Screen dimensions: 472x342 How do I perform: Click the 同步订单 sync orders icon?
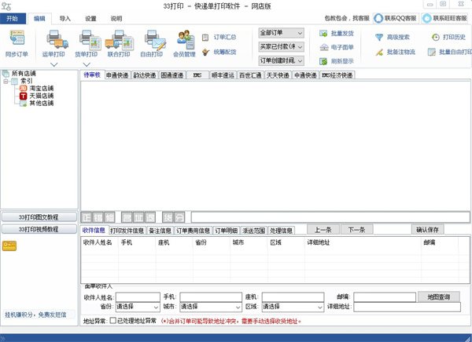click(17, 42)
